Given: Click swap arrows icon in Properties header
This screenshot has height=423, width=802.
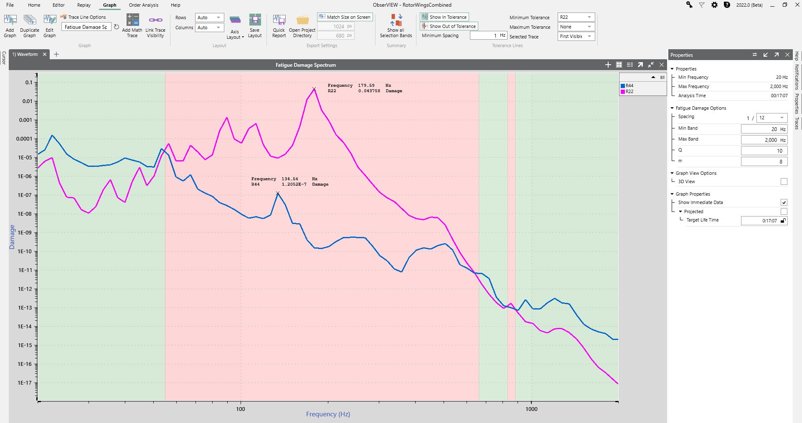Looking at the screenshot, I should click(x=755, y=55).
